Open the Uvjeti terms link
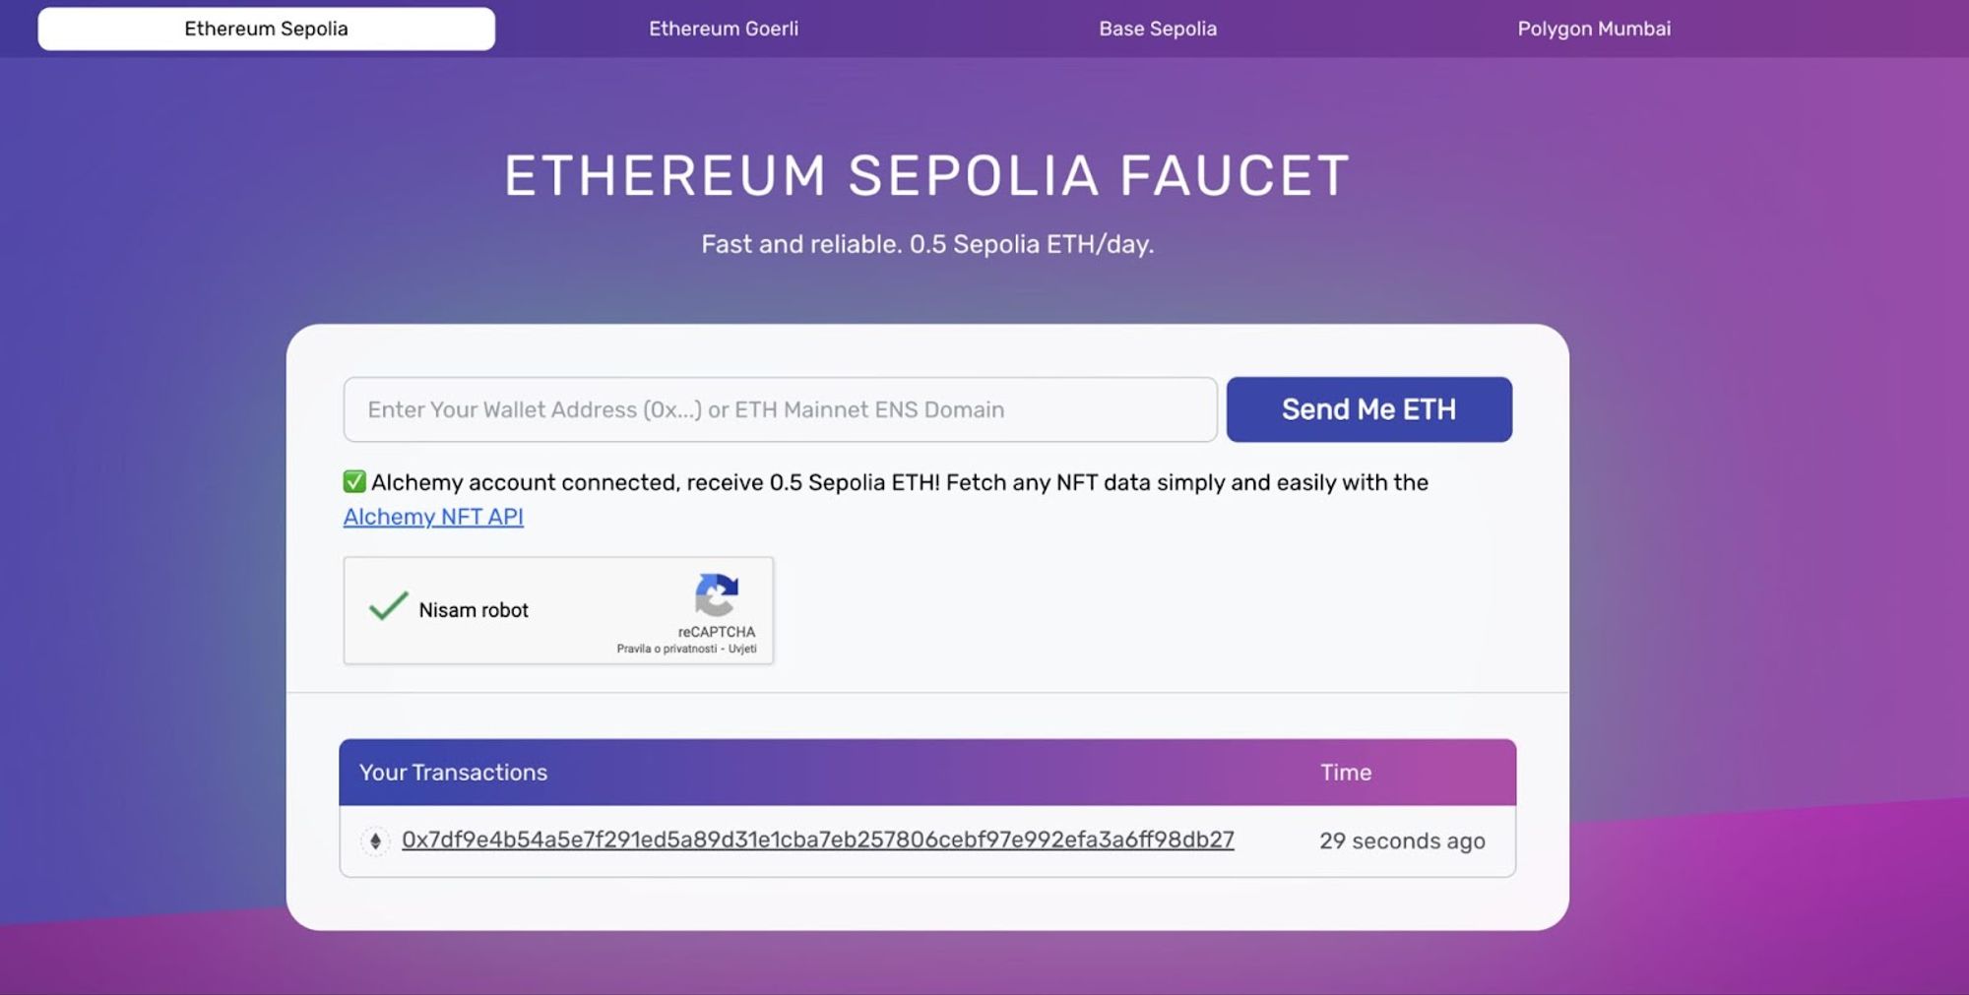Image resolution: width=1969 pixels, height=995 pixels. point(742,649)
